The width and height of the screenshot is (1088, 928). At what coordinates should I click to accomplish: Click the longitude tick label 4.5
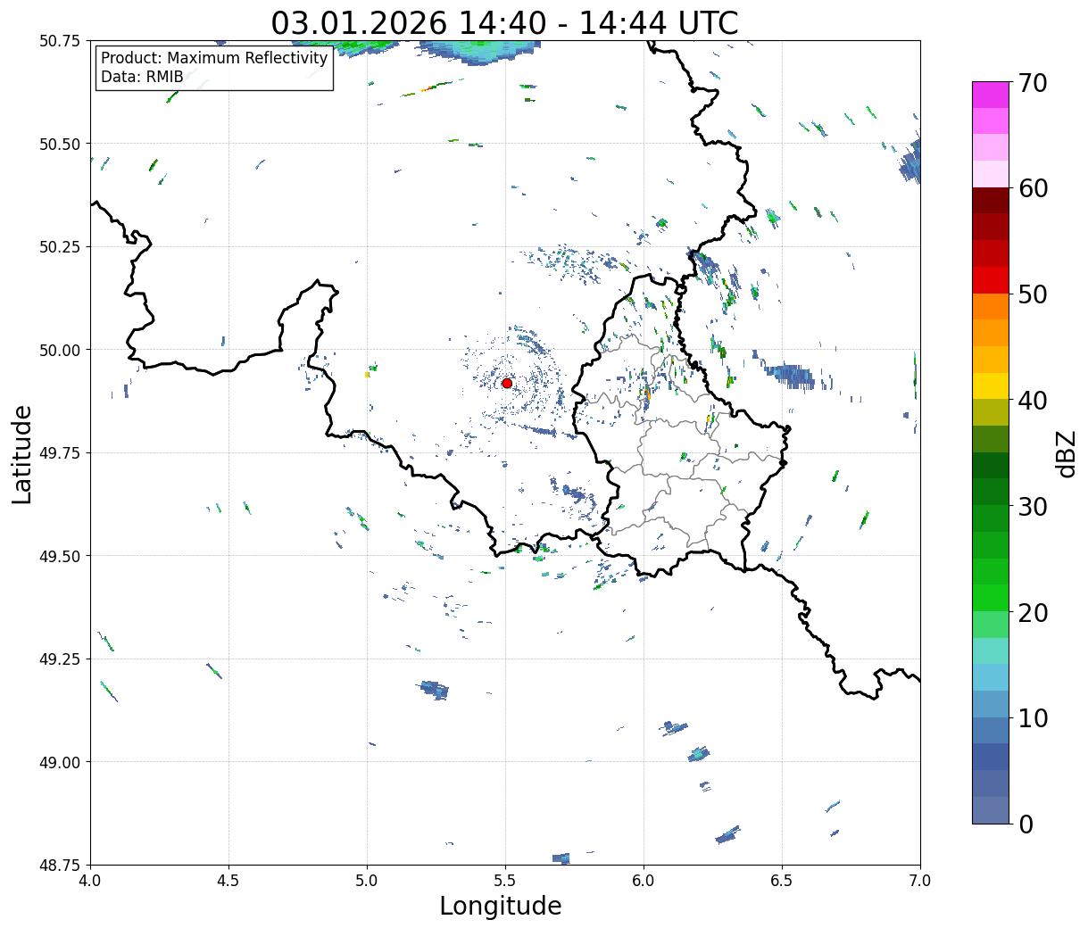[x=228, y=880]
